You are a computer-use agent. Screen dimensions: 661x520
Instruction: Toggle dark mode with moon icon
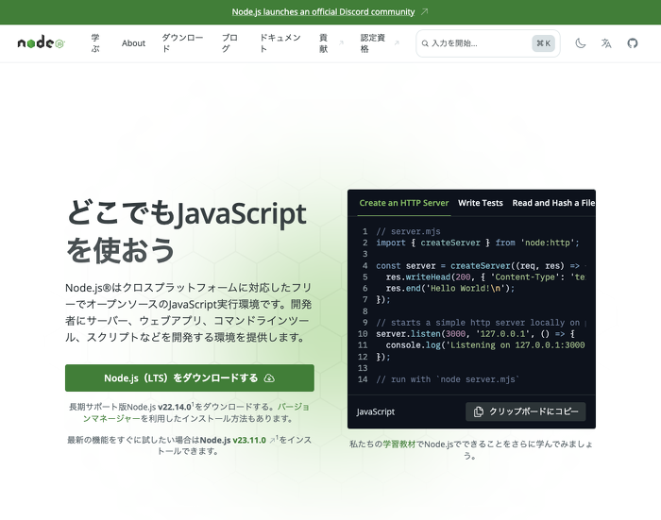pyautogui.click(x=581, y=43)
